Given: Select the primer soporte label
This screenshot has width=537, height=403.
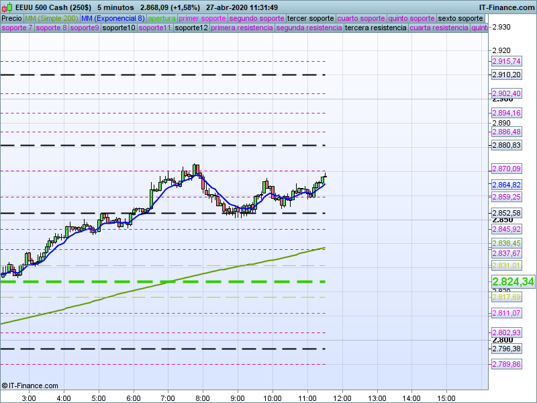Looking at the screenshot, I should pyautogui.click(x=203, y=18).
